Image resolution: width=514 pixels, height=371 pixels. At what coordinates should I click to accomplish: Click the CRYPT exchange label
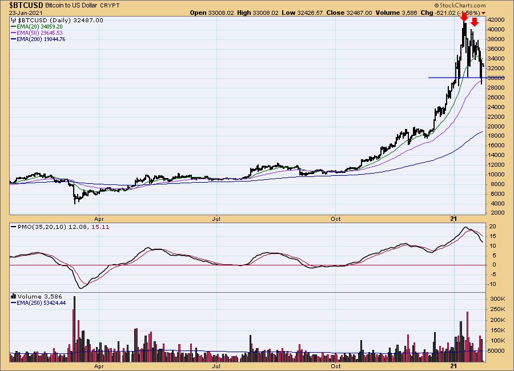pyautogui.click(x=110, y=6)
